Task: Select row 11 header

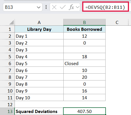Action: pos(7,98)
